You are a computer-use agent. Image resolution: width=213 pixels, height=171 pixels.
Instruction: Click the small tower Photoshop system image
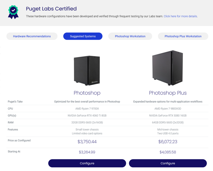tap(87, 70)
